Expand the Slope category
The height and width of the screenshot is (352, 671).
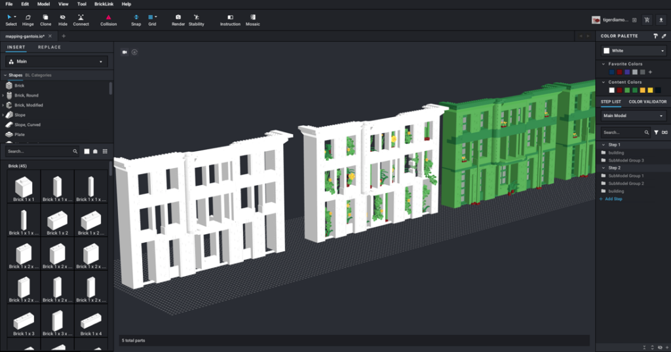click(x=3, y=115)
